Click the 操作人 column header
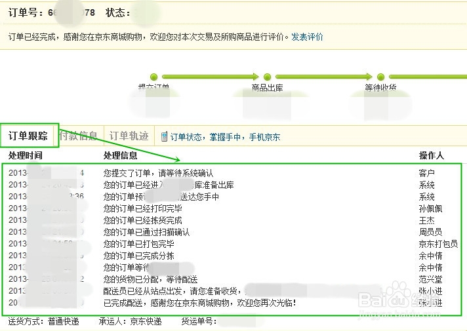 pyautogui.click(x=432, y=155)
